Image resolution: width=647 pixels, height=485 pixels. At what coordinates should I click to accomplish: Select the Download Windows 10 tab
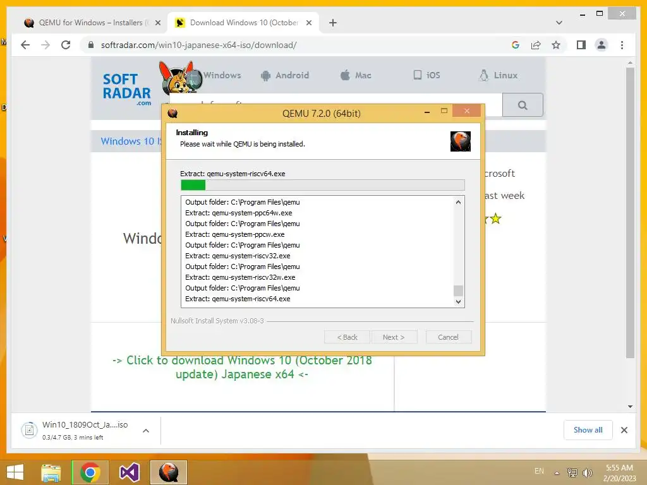[243, 23]
